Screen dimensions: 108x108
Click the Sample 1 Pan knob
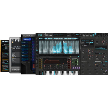(83, 57)
